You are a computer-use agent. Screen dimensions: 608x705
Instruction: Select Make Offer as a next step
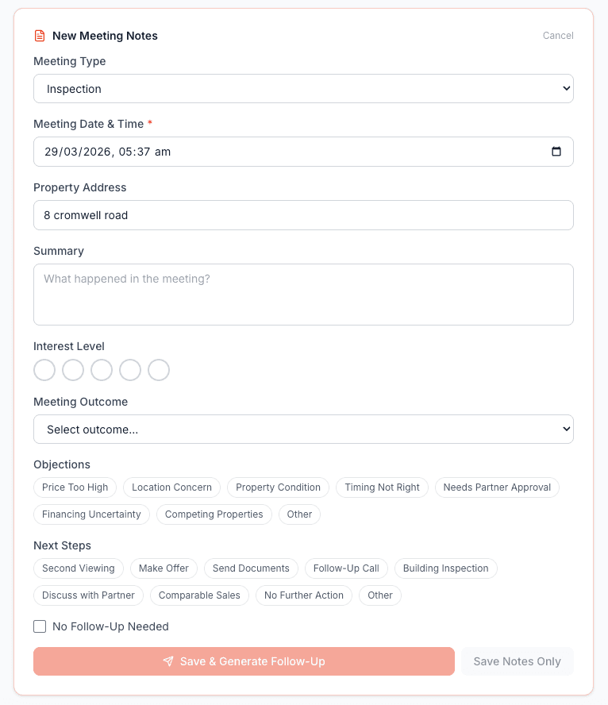pos(164,568)
